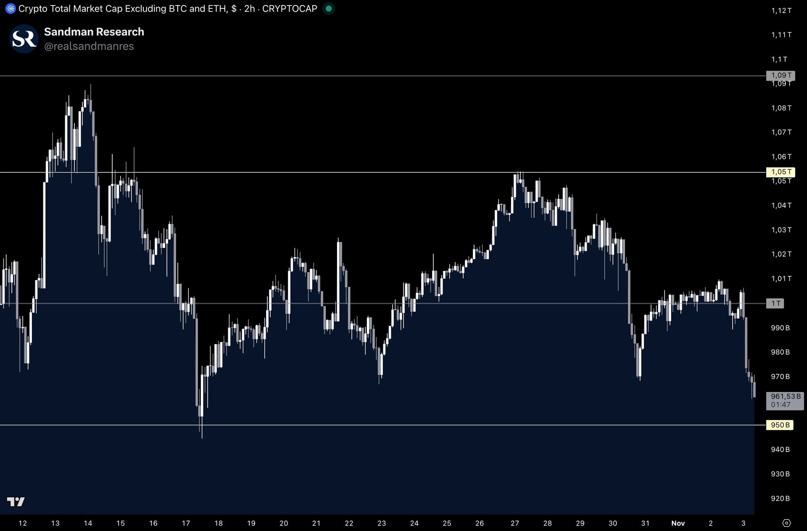
Task: Click the 920 B price scale label
Action: tap(780, 498)
